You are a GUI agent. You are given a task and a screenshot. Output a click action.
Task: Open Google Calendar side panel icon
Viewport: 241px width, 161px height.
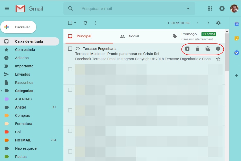click(237, 24)
